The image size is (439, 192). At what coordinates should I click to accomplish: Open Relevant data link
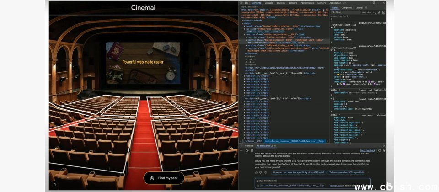pos(336,186)
